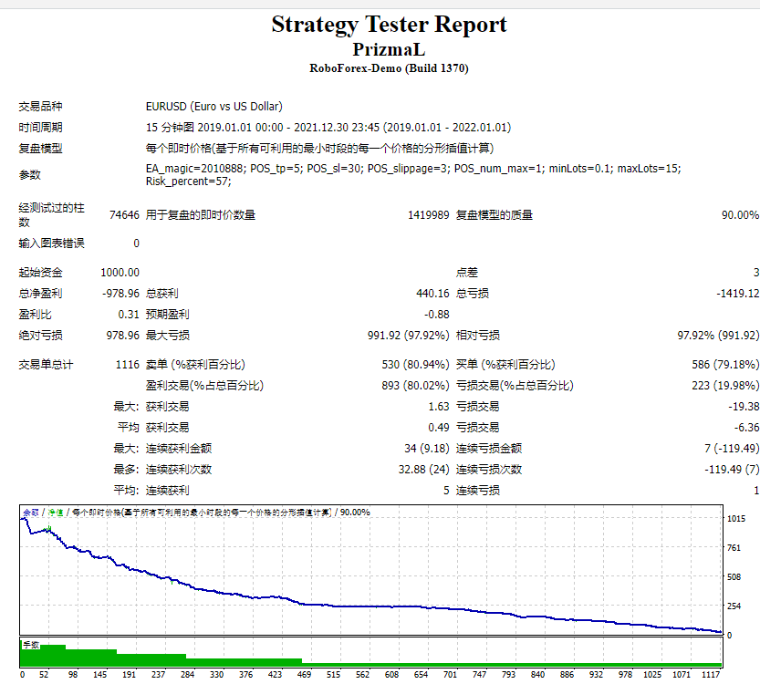The width and height of the screenshot is (760, 684).
Task: Select largest profit trade value 1.63
Action: [439, 407]
